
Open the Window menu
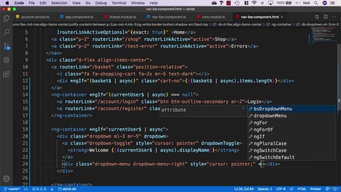tap(137, 3)
